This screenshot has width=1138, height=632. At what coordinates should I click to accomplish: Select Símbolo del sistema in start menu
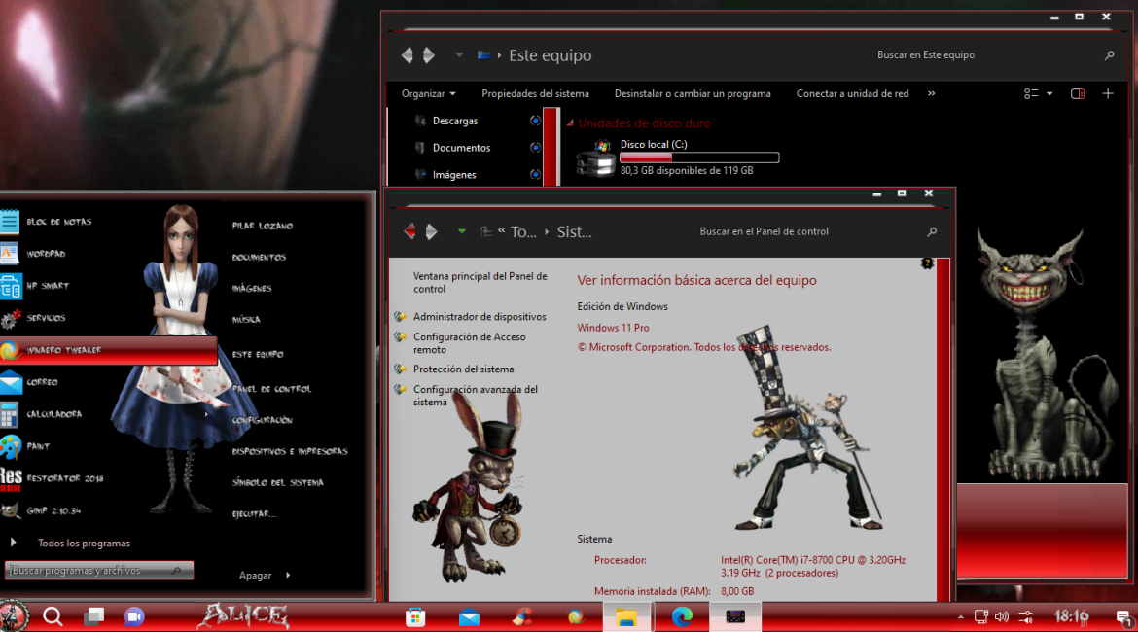pos(277,482)
